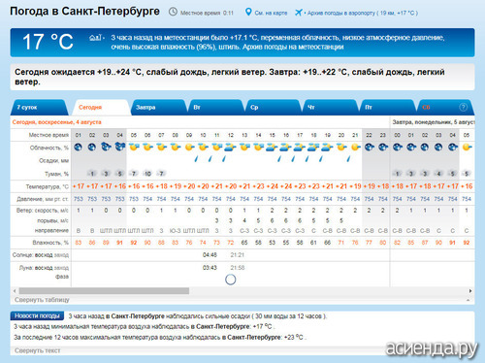Switch to the 7 суток tab

(x=27, y=107)
